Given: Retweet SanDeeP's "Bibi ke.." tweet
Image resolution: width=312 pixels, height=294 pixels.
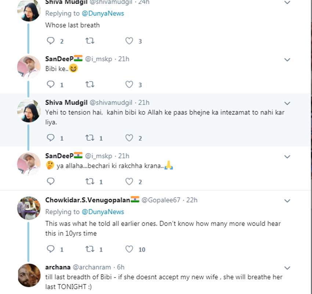Looking at the screenshot, I should 90,84.
